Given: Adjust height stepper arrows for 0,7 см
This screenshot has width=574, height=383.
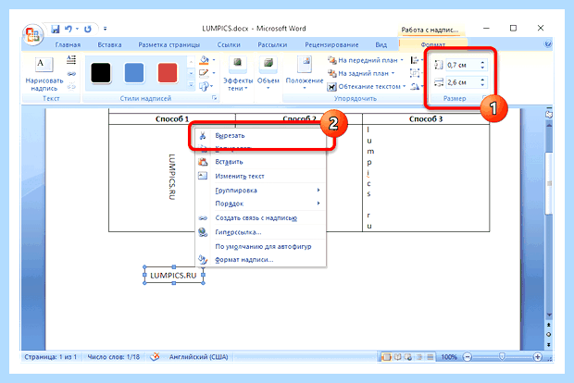Looking at the screenshot, I should tap(482, 65).
